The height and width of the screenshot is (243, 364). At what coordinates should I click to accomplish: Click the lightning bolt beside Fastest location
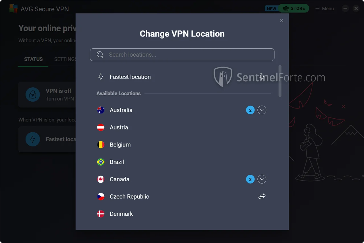click(x=101, y=77)
